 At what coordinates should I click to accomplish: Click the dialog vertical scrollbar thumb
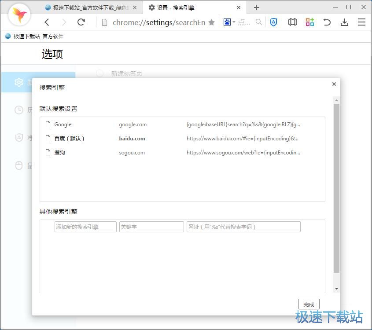[x=336, y=188]
